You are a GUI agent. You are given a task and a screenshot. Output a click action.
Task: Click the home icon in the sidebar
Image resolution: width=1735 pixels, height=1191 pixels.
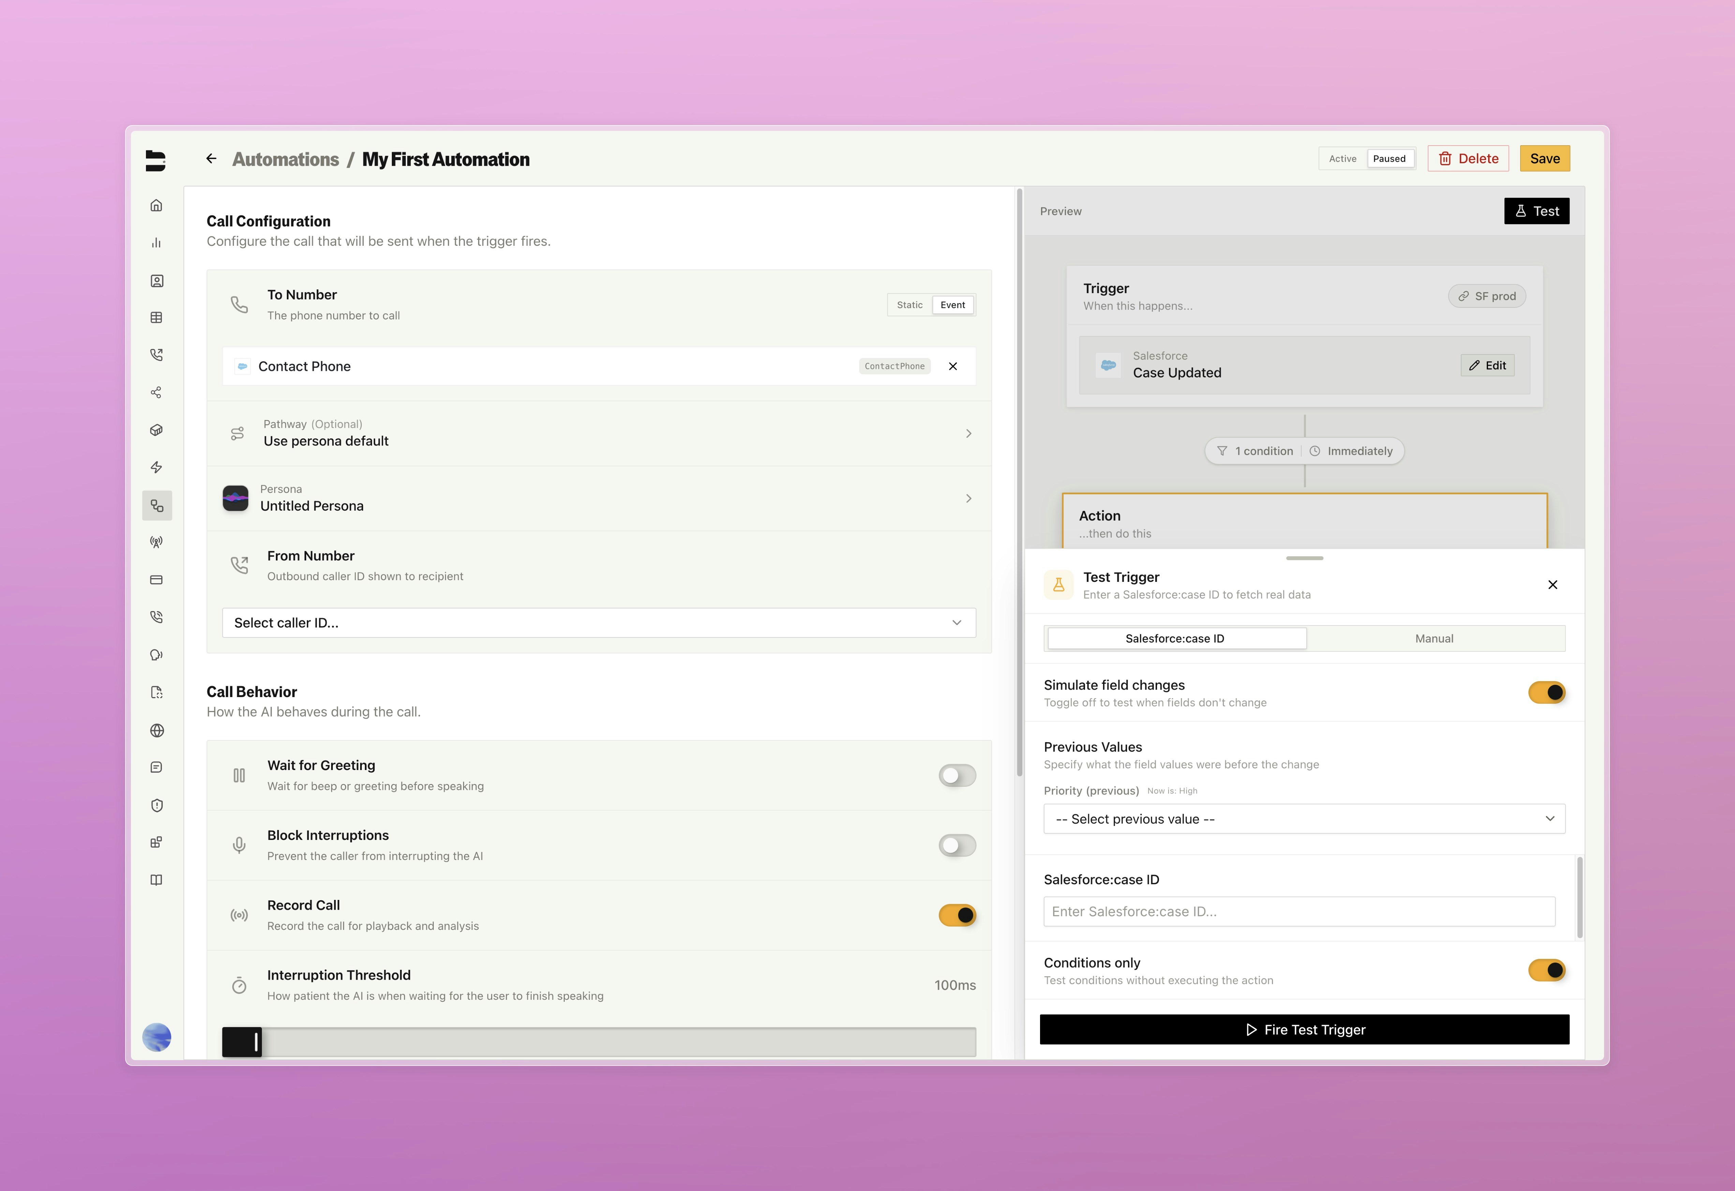click(x=156, y=205)
